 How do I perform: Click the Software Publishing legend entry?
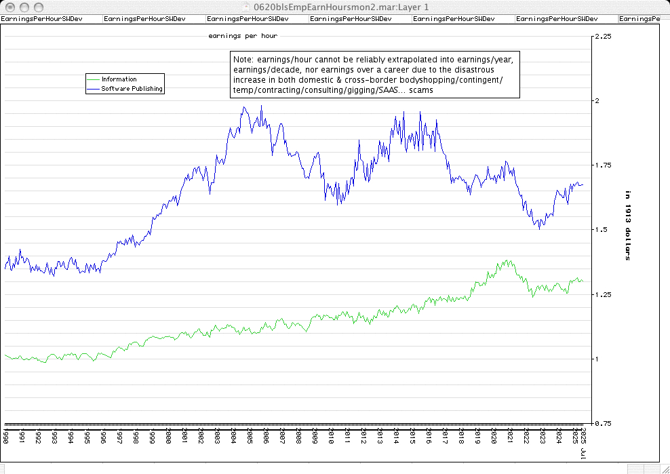[x=132, y=89]
